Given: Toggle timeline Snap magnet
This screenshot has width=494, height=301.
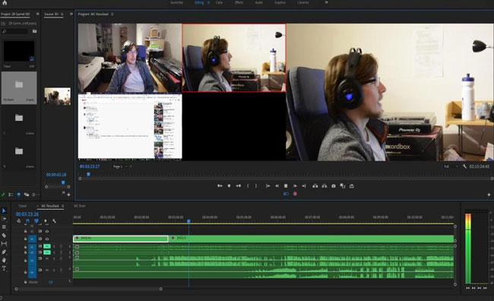Looking at the screenshot, I should (x=27, y=221).
